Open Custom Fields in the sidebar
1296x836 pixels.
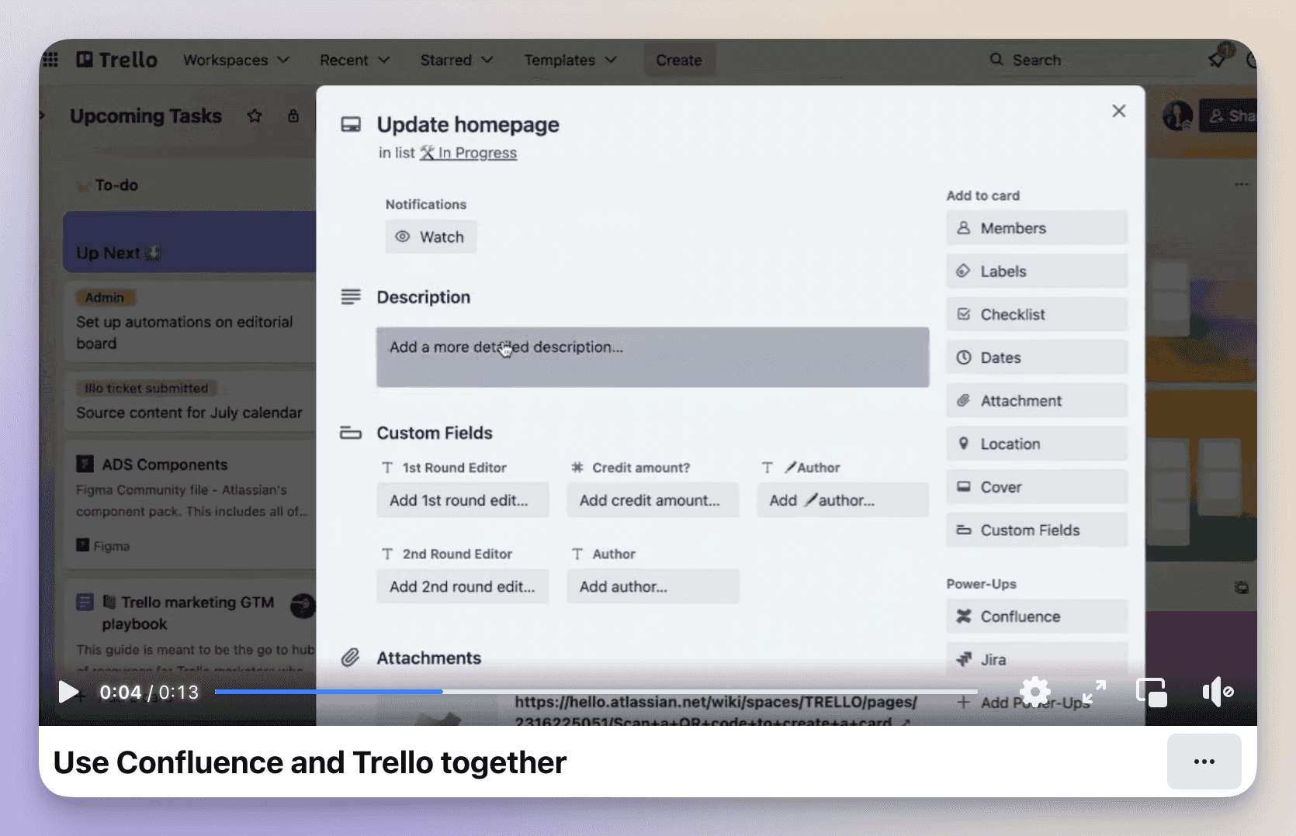pyautogui.click(x=1037, y=530)
